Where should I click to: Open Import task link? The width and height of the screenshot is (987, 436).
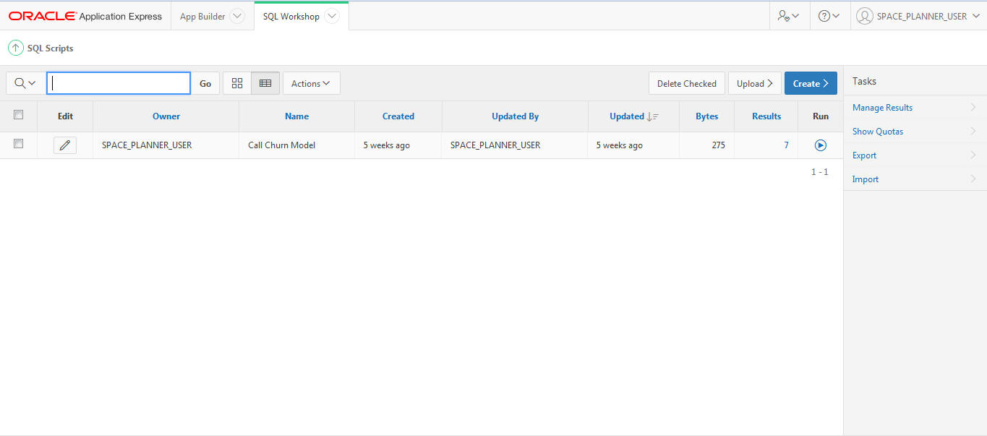point(866,179)
